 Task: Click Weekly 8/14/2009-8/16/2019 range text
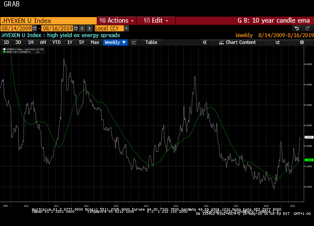click(x=275, y=35)
